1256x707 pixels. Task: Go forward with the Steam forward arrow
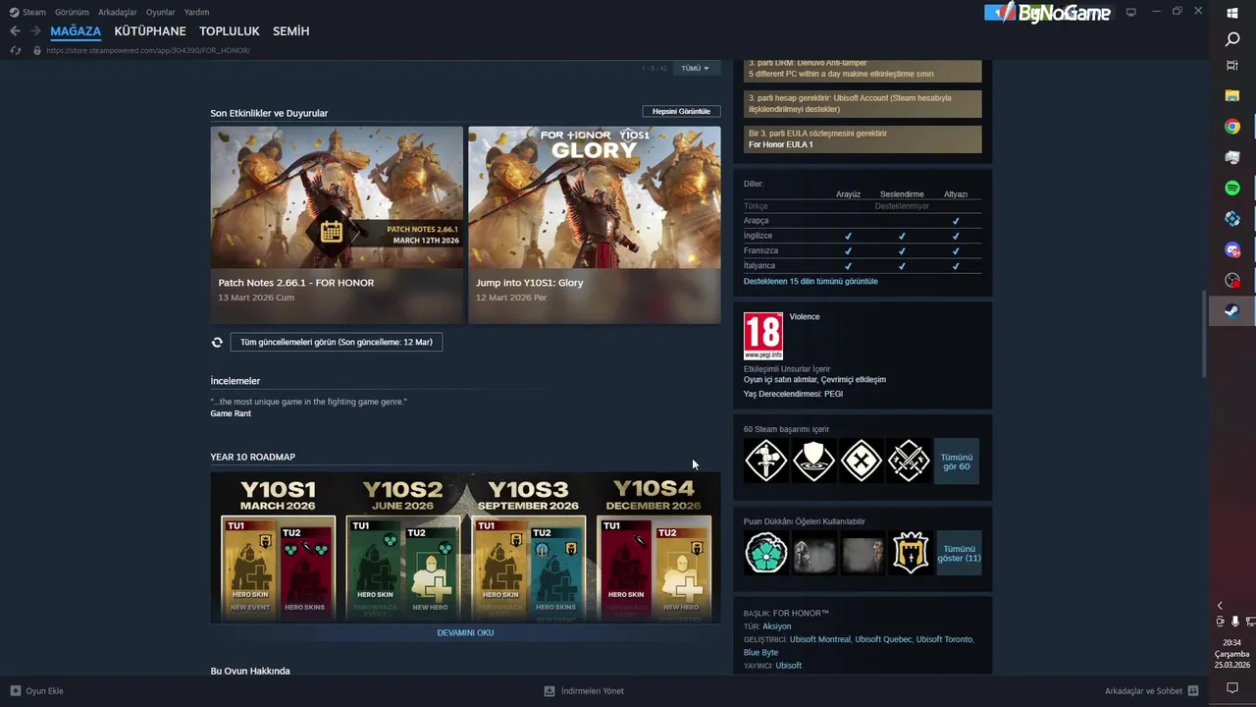tap(35, 31)
